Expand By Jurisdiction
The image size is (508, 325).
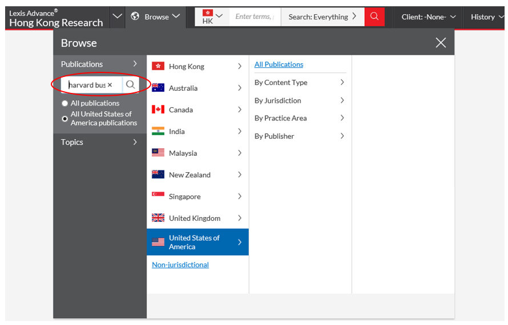[299, 100]
